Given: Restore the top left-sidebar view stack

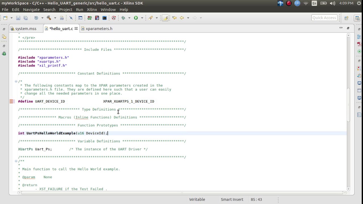Looking at the screenshot, I should click(x=4, y=29).
